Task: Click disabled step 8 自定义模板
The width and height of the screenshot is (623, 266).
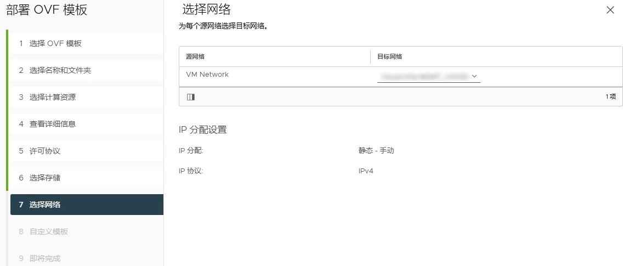Action: (48, 231)
